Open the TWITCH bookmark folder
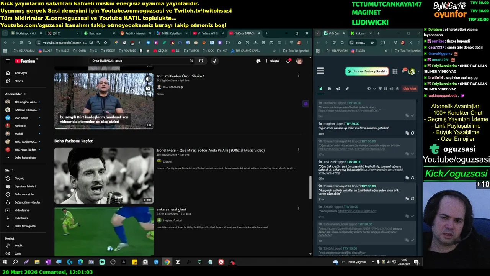Image resolution: width=490 pixels, height=276 pixels. click(x=191, y=51)
